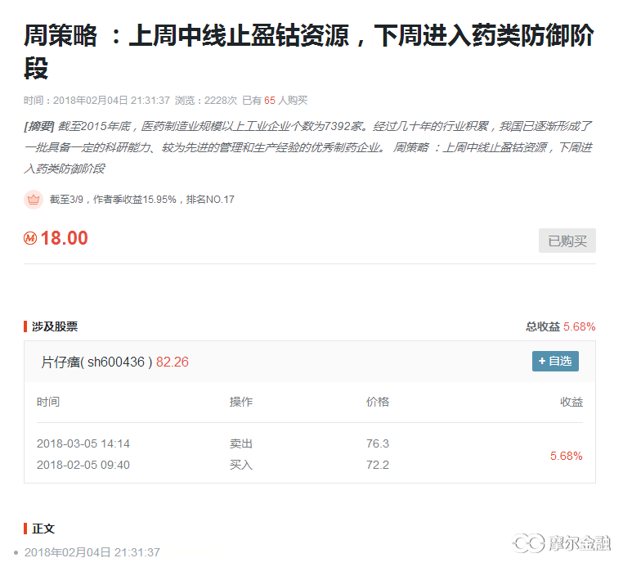Click the author ranking text 排名NO.17
This screenshot has height=567, width=623.
[x=210, y=199]
